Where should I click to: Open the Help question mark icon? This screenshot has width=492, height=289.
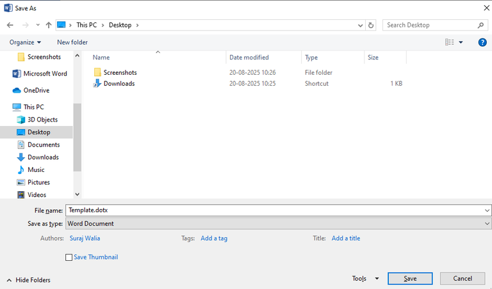pyautogui.click(x=482, y=42)
